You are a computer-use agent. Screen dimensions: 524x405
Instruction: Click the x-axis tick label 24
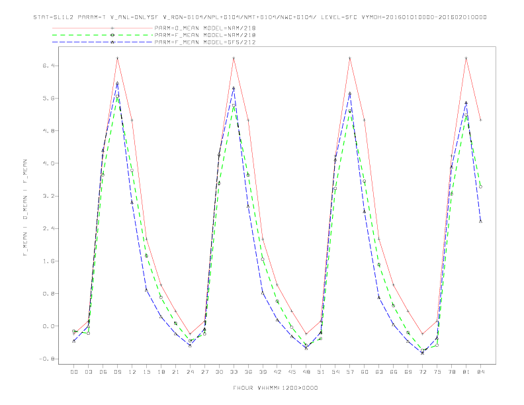pos(190,372)
